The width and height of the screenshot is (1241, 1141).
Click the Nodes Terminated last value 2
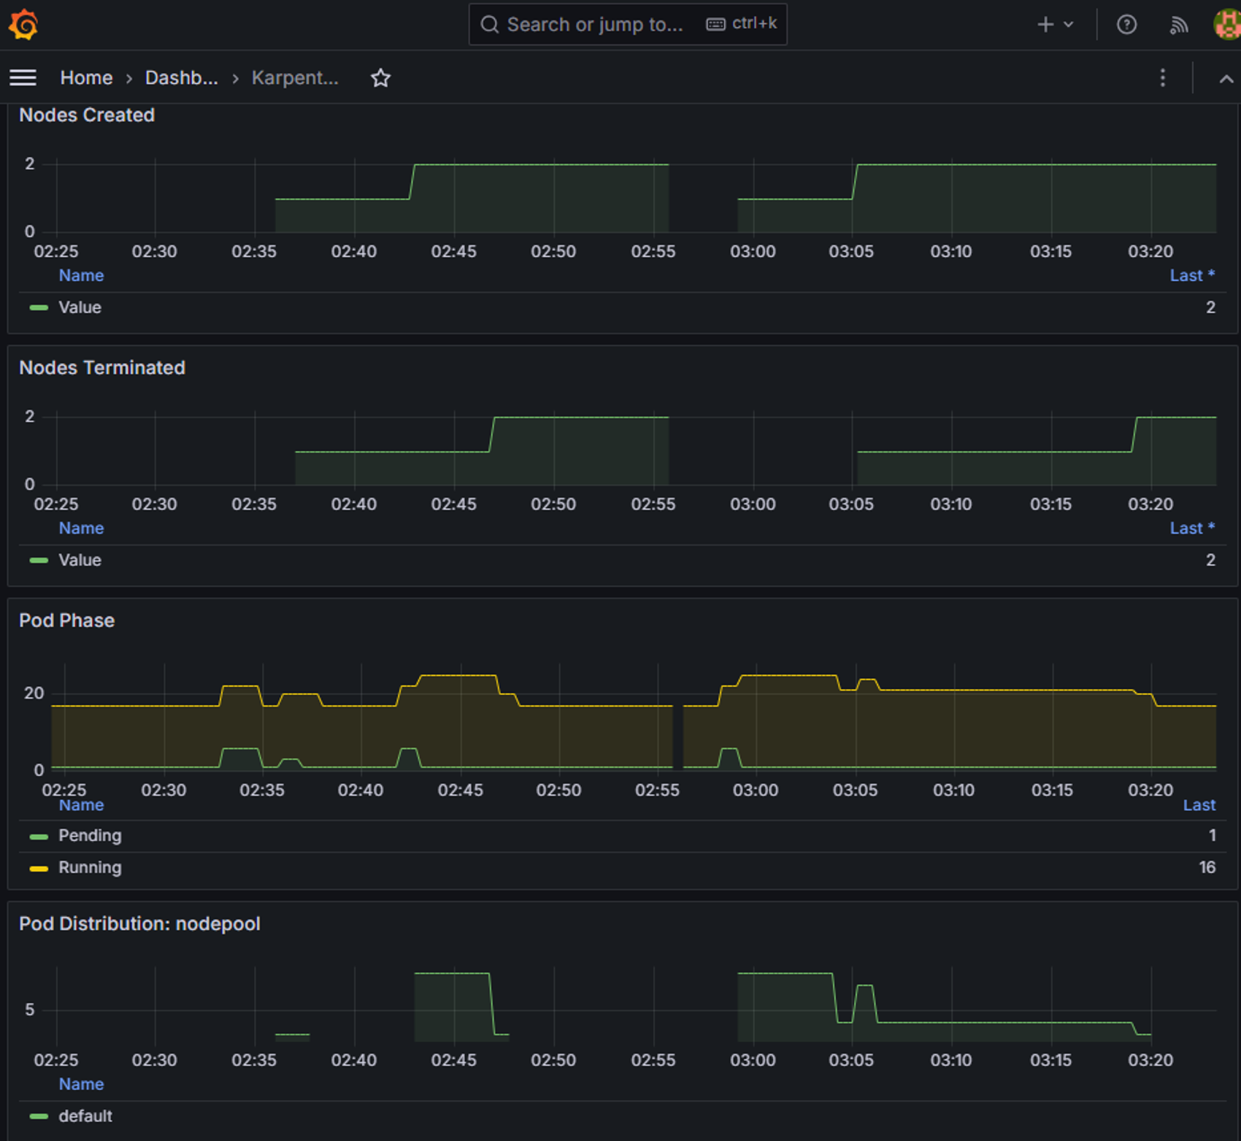coord(1210,561)
